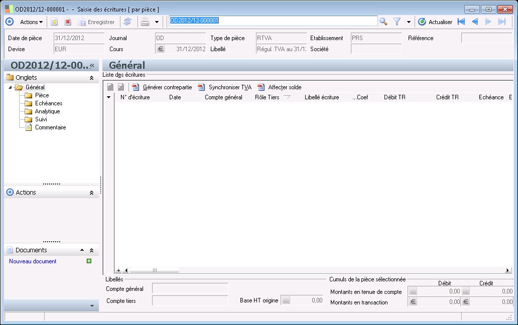Go to the last record arrow
Viewport: 518px width, 325px height.
coord(502,22)
